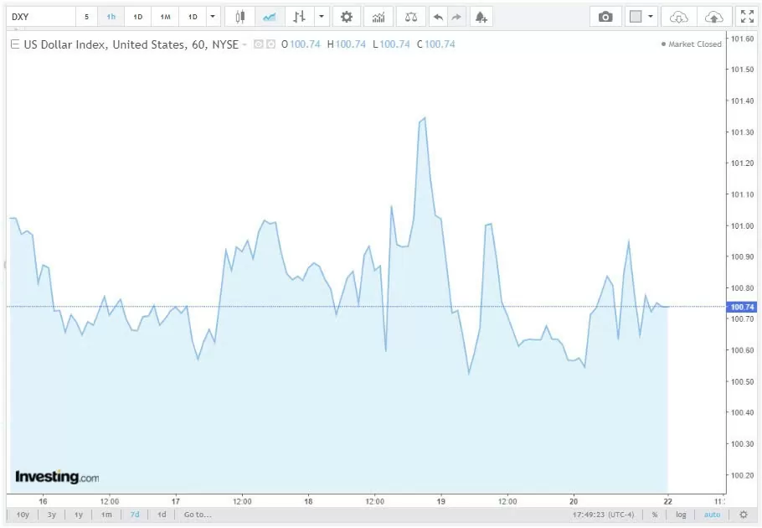Create an alert with bell icon
The width and height of the screenshot is (762, 528).
[x=481, y=17]
